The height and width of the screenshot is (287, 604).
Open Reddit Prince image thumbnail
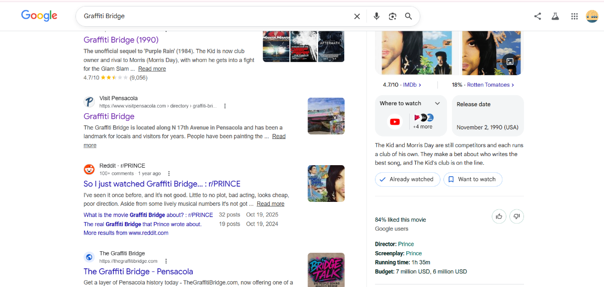326,184
